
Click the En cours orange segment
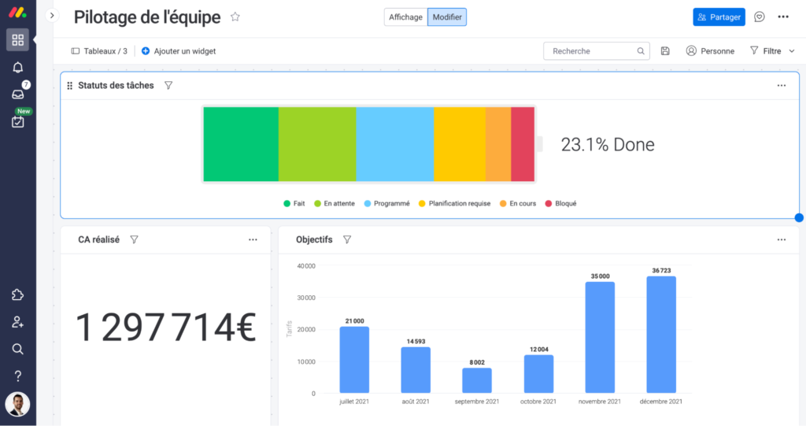498,144
